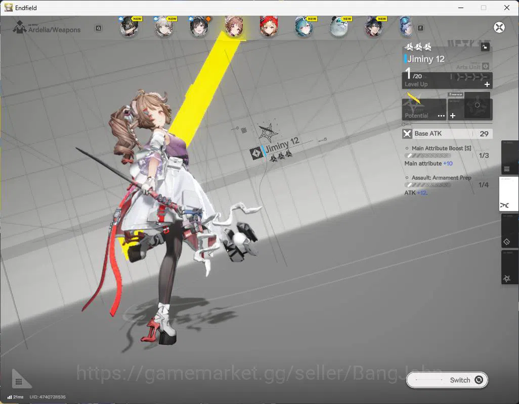The image size is (519, 404).
Task: Click the Ardelia/Weapons breadcrumb title
Action: 54,30
